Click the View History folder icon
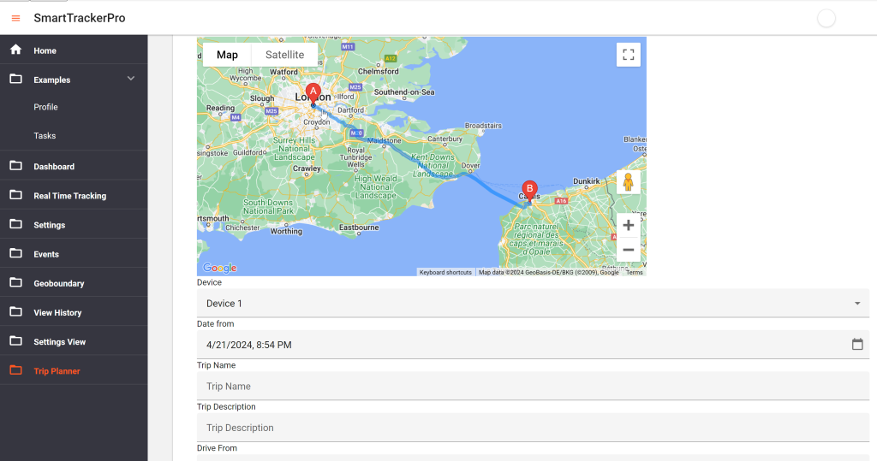The image size is (877, 461). [15, 311]
